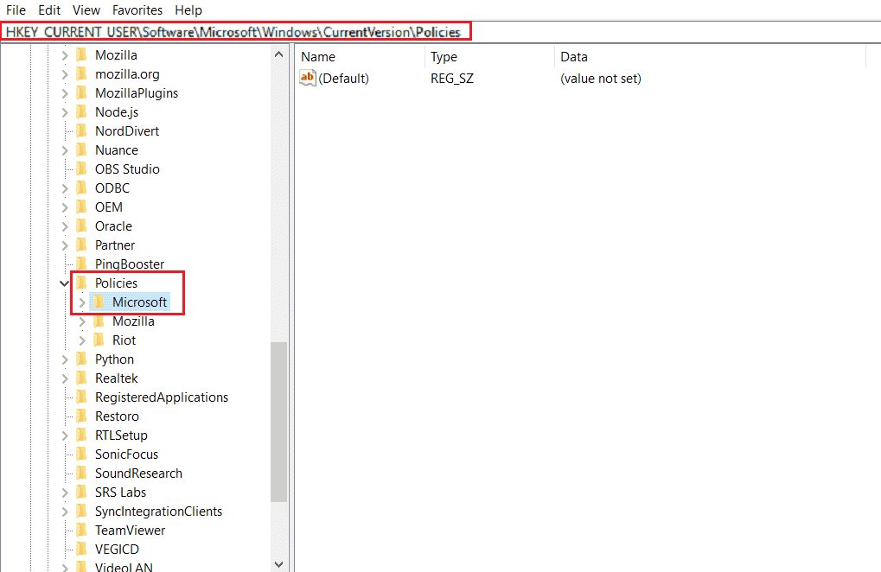Select the RegisteredApplications key label
881x572 pixels.
(162, 397)
